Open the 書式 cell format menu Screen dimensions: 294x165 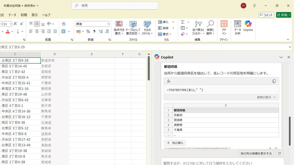point(164,34)
